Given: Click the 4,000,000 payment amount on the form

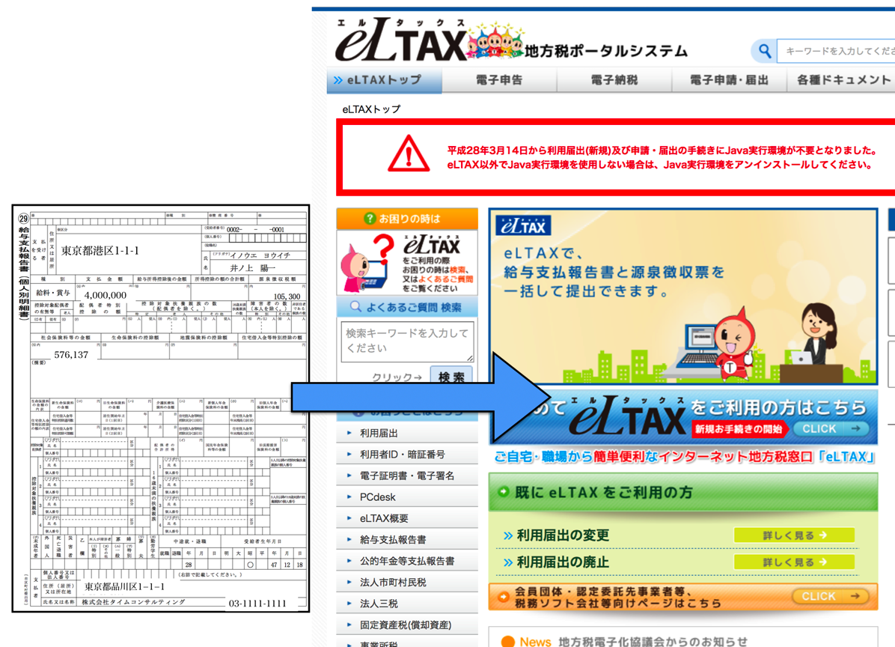Looking at the screenshot, I should click(106, 295).
